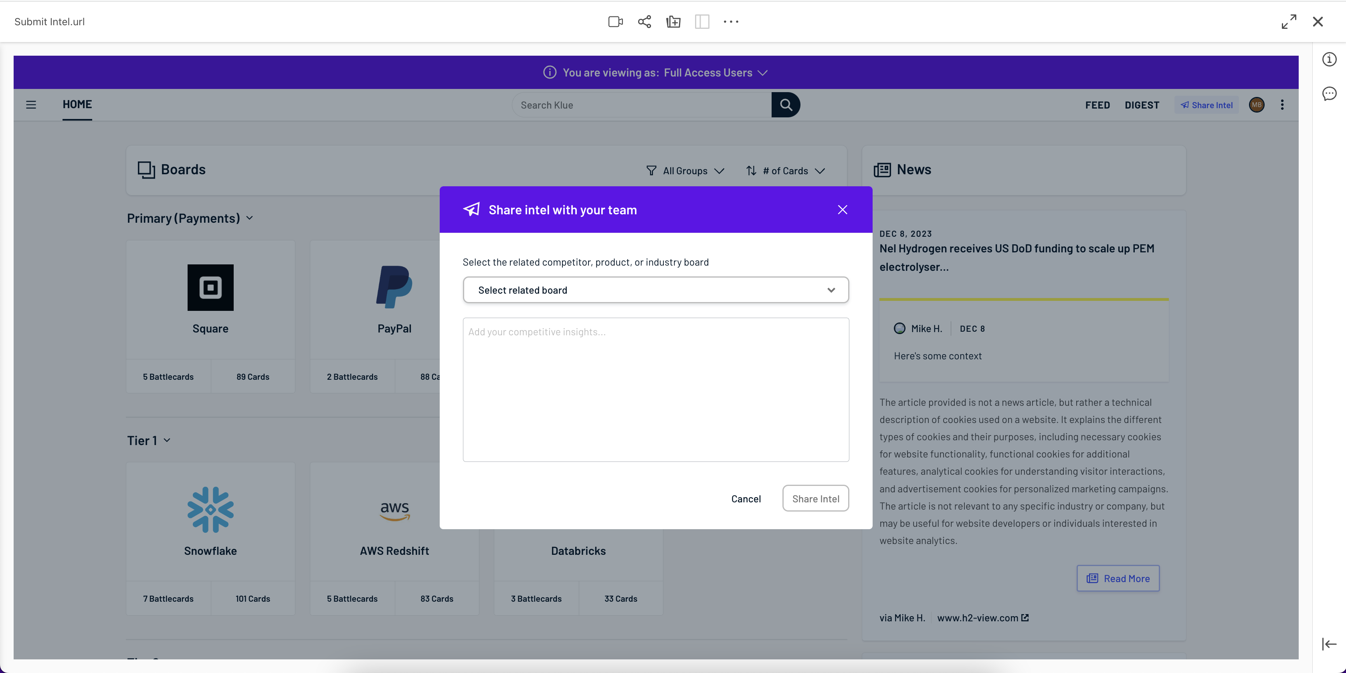Screen dimensions: 1346x673
Task: Collapse the right sidebar arrow icon
Action: [1329, 644]
